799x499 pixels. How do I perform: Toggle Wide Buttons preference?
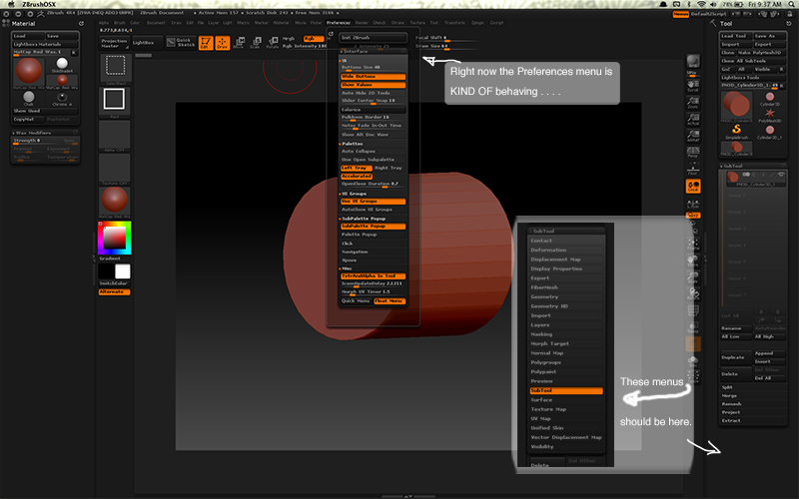click(x=373, y=77)
